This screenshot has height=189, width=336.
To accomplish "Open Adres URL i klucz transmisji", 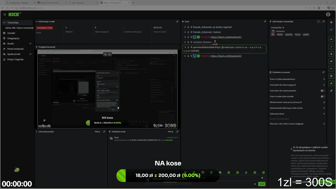I will 19,28.
